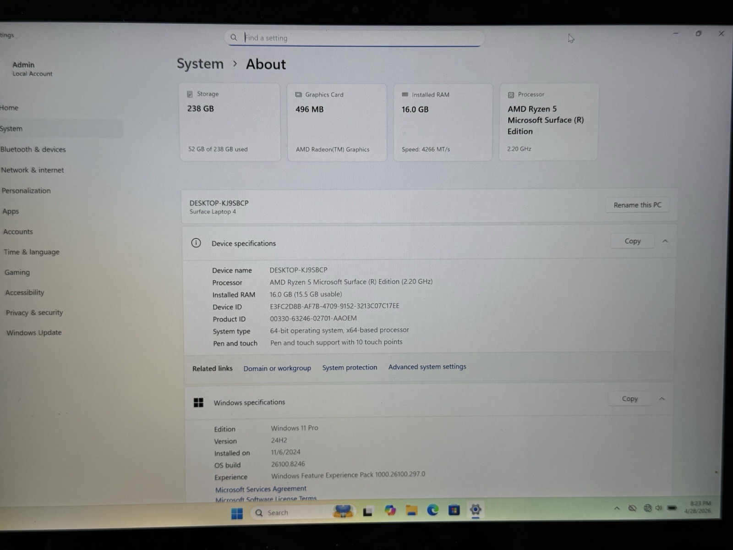
Task: Open Privacy & security settings
Action: pos(34,313)
